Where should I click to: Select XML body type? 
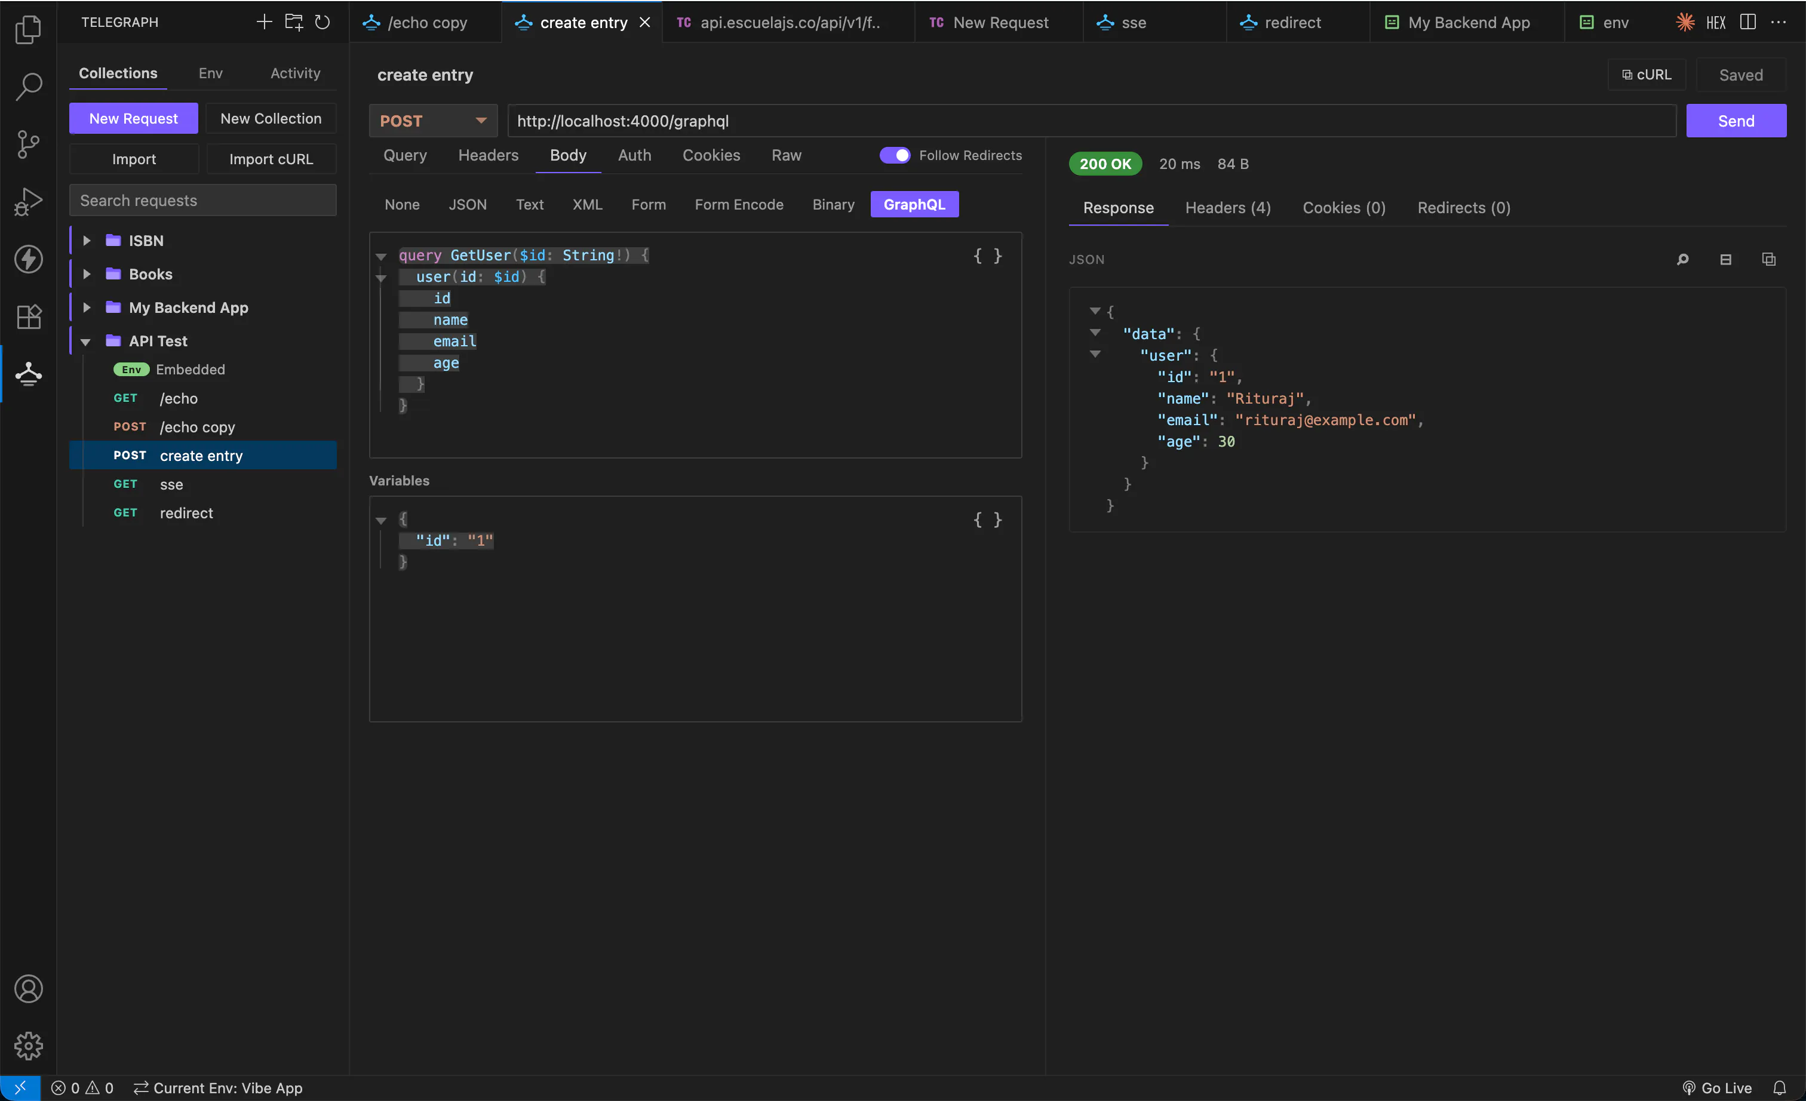tap(587, 204)
